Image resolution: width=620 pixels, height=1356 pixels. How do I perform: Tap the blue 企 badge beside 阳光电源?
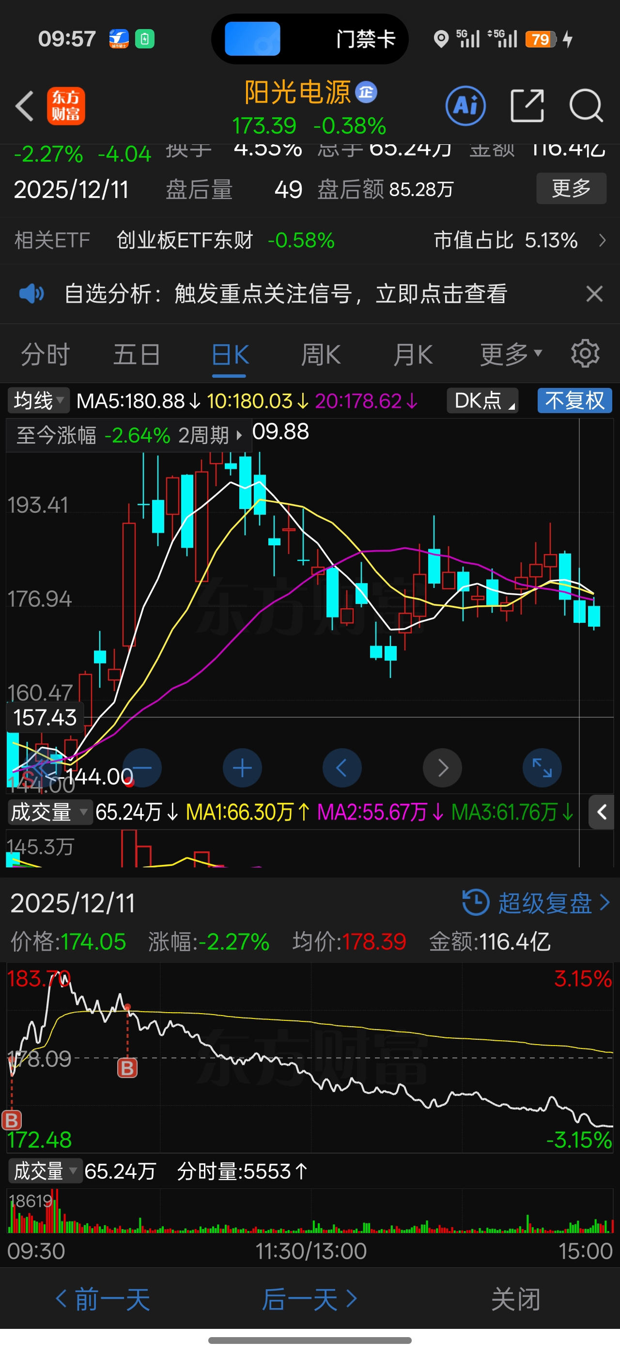click(366, 92)
